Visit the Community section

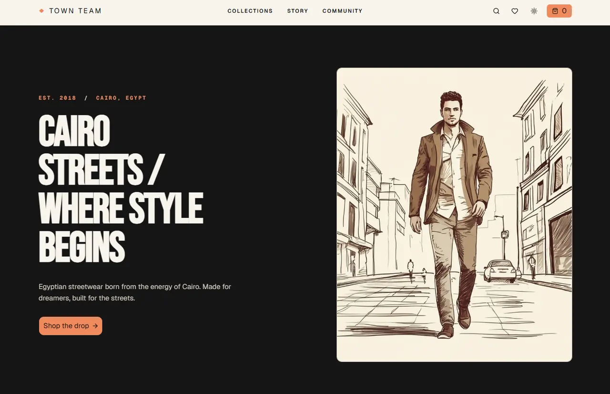point(343,11)
